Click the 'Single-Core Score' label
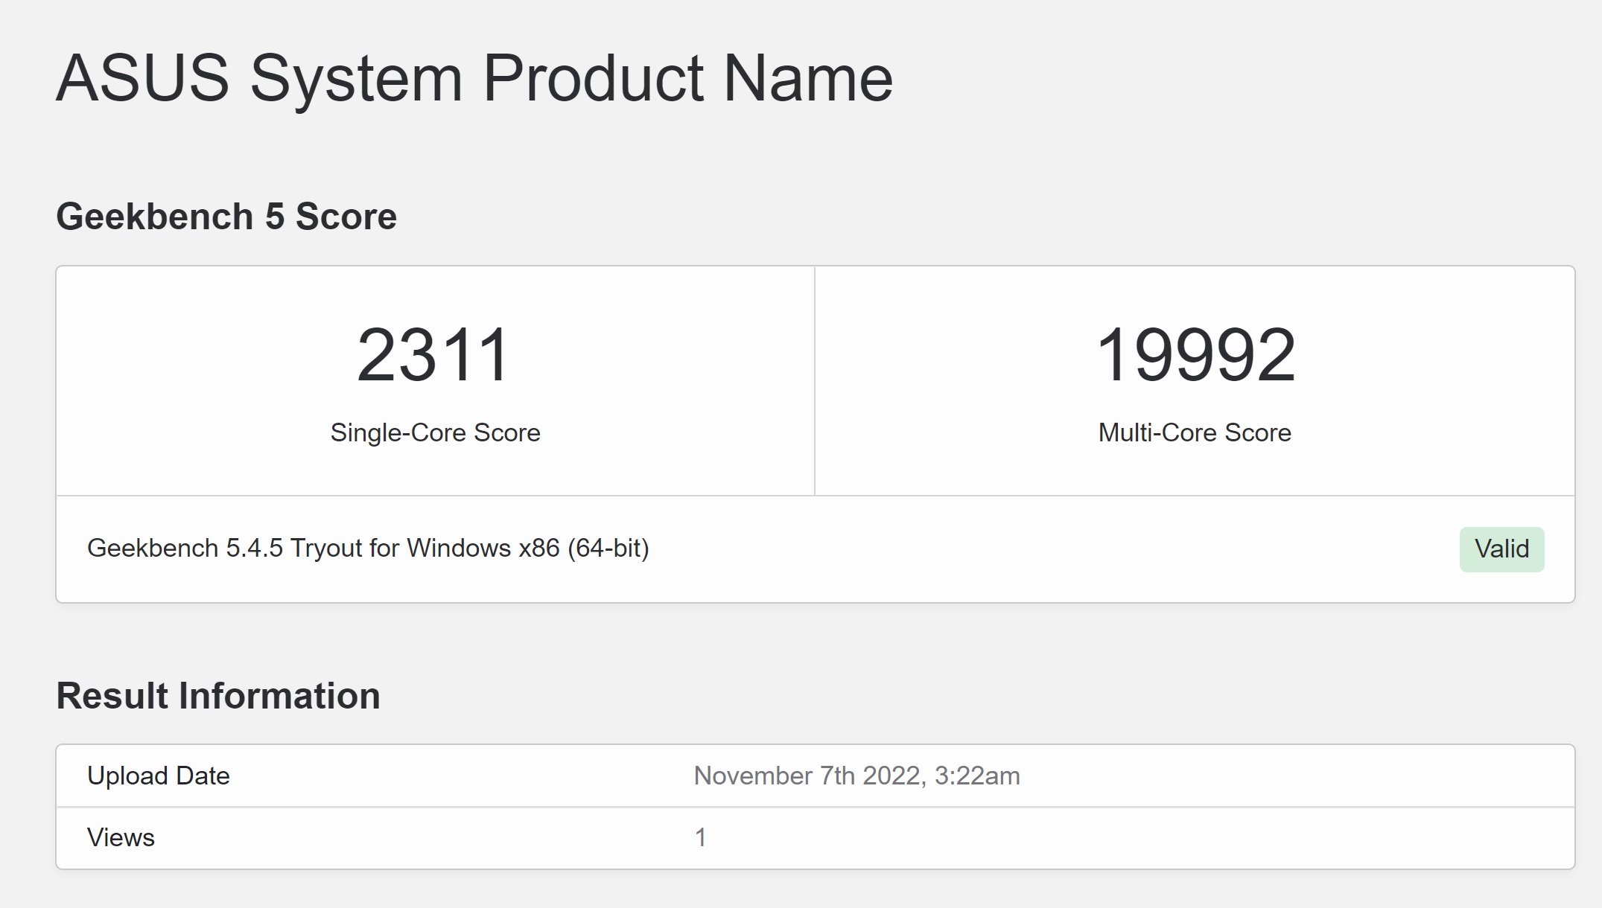The height and width of the screenshot is (908, 1602). pyautogui.click(x=435, y=432)
